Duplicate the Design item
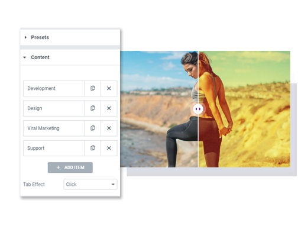 pos(93,108)
